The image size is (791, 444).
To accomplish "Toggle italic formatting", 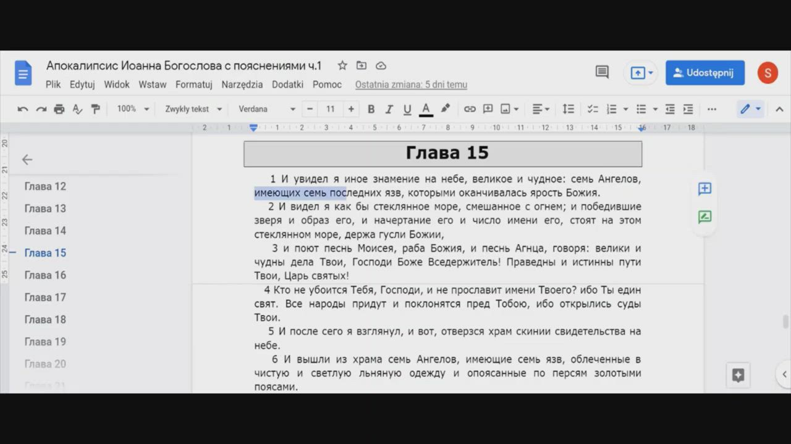I will 389,109.
